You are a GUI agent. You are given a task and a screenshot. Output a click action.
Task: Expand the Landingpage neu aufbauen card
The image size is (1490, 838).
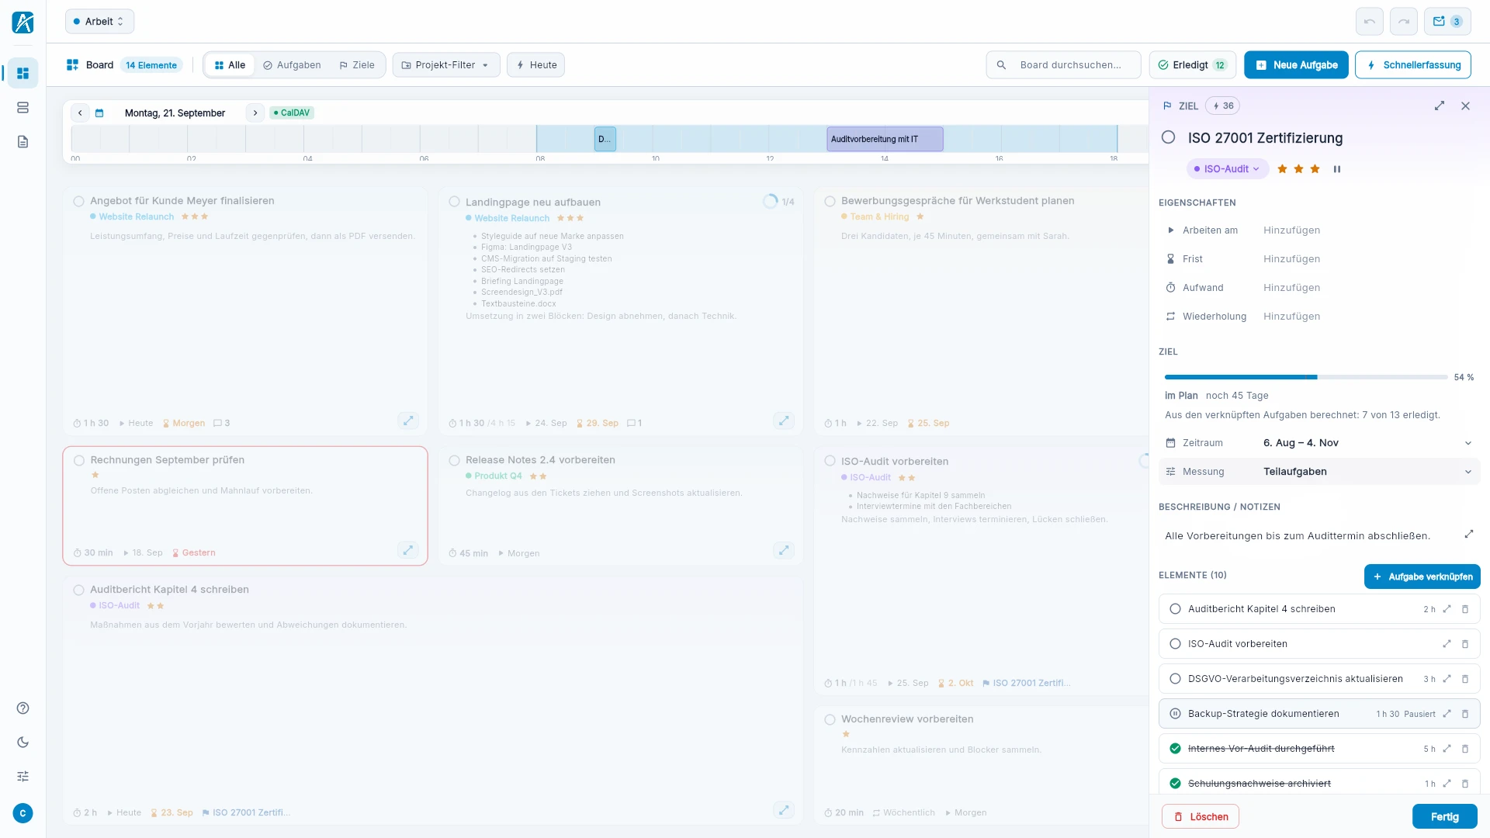click(784, 421)
